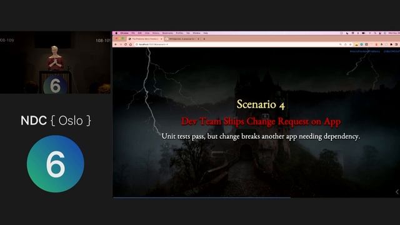Viewport: 400px width, 225px height.
Task: Open the Window menu
Action: coord(196,33)
